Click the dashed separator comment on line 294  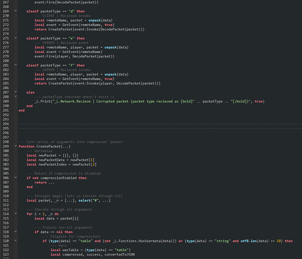(x=160, y=124)
